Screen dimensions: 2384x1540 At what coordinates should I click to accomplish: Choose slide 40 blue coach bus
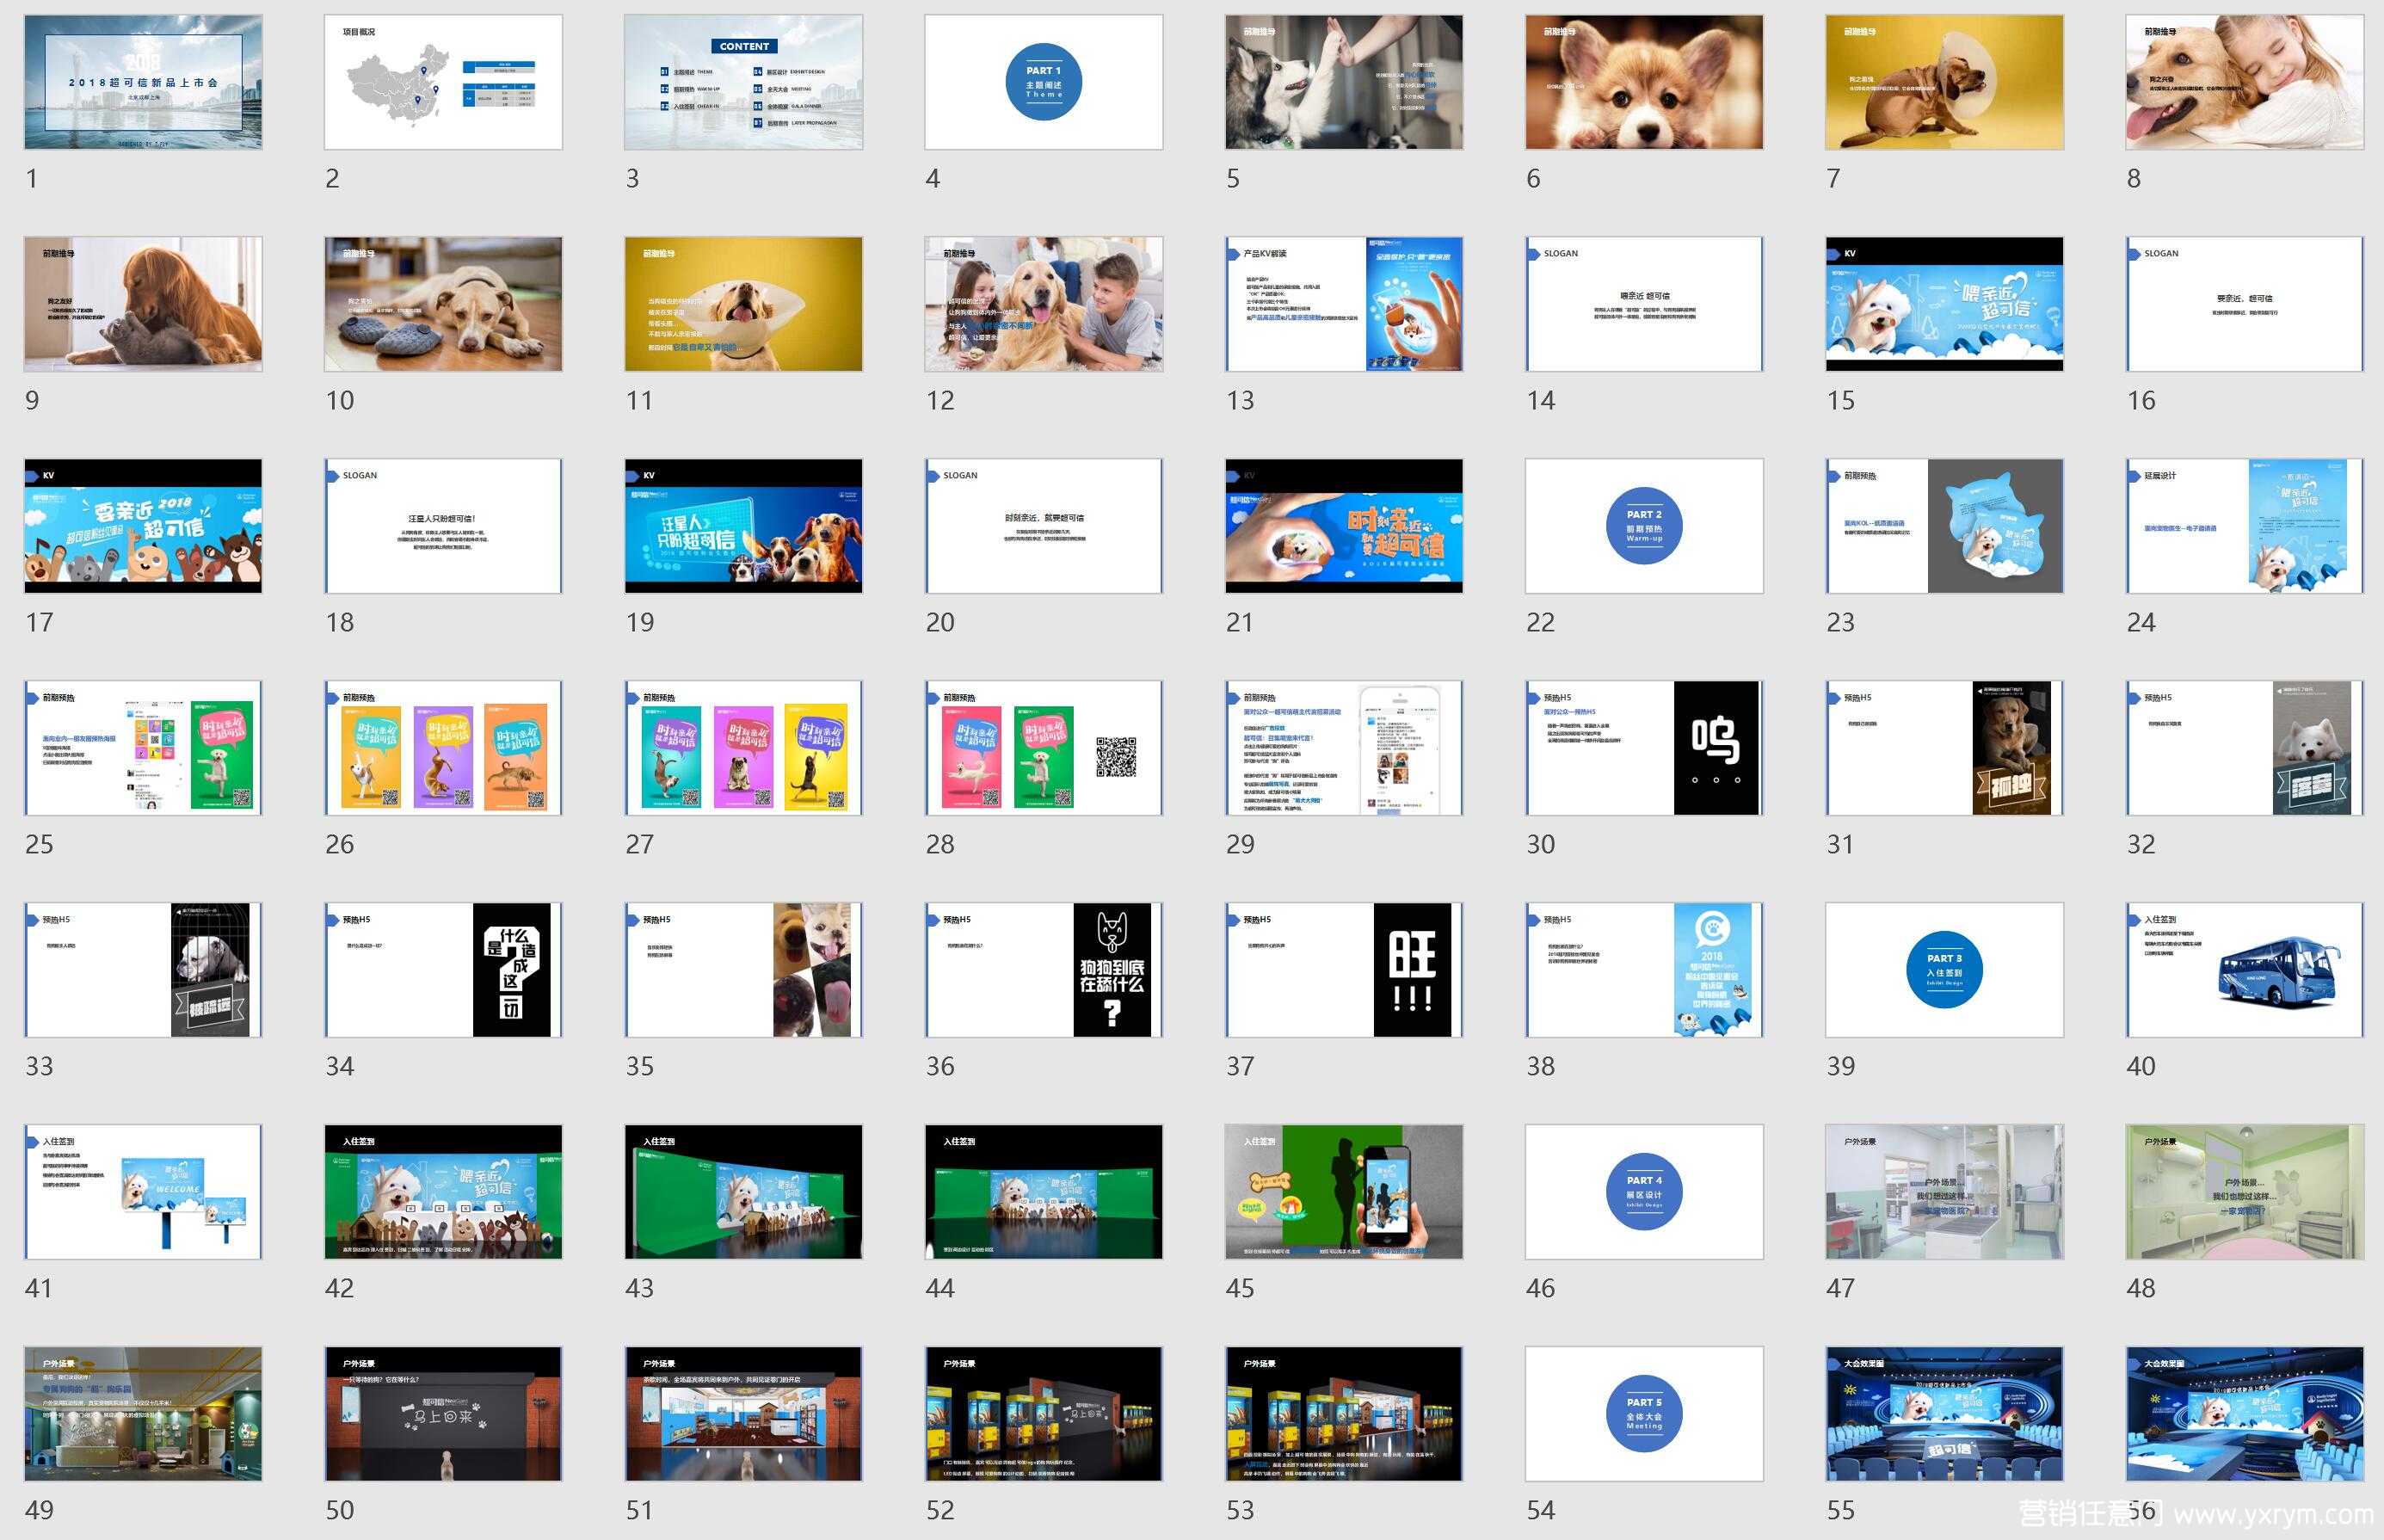coord(2245,970)
